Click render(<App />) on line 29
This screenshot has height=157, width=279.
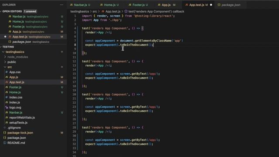(x=98, y=132)
